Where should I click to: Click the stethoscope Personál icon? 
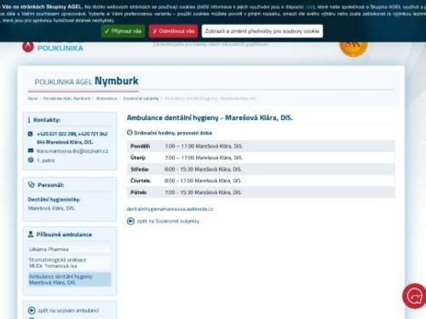(x=32, y=185)
